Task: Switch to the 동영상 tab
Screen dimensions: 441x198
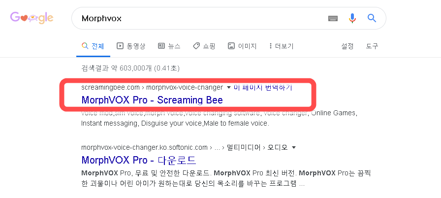Action: pyautogui.click(x=131, y=46)
